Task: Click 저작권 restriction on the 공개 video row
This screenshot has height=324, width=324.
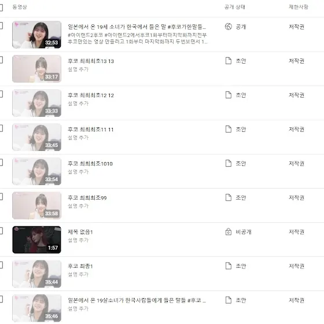Action: (x=296, y=27)
